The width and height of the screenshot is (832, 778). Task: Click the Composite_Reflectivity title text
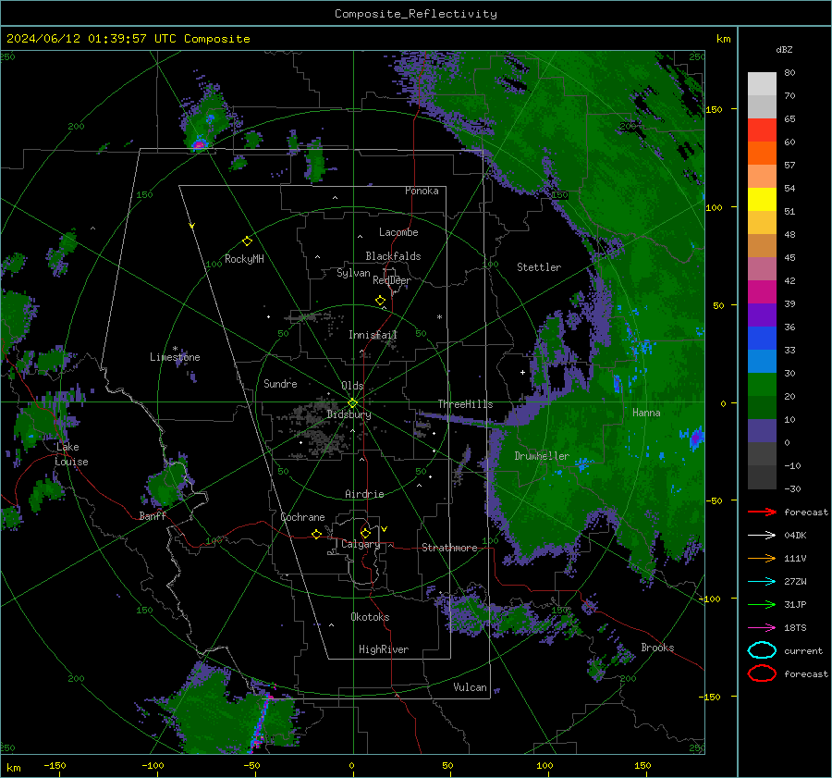416,14
